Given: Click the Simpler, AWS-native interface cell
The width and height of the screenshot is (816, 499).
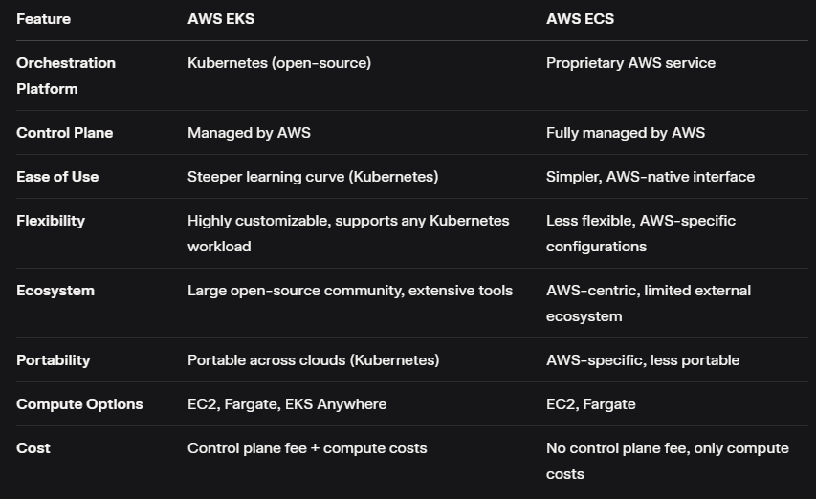Looking at the screenshot, I should click(650, 177).
